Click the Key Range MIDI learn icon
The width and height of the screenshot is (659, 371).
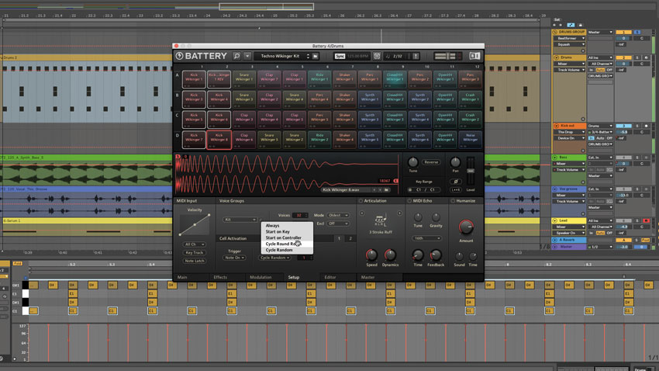click(x=410, y=189)
